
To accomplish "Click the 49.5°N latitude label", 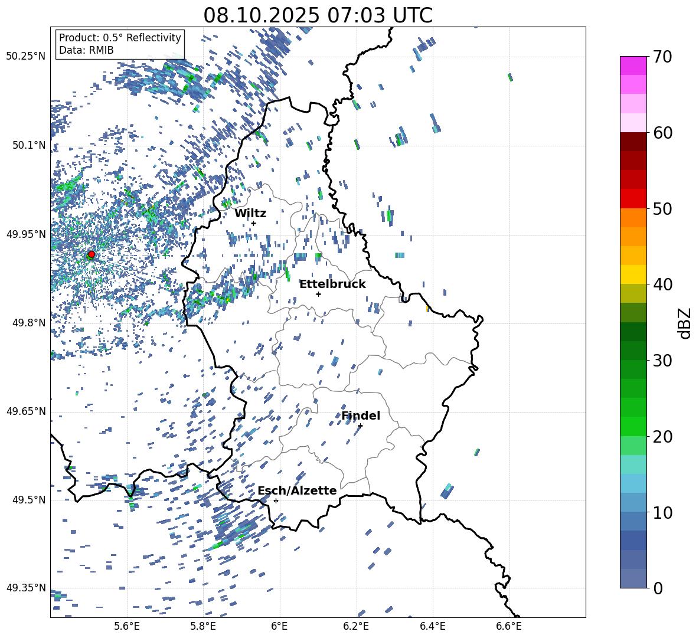I will 30,500.
